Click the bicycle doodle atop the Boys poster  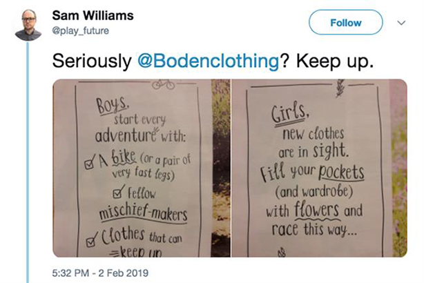164,86
